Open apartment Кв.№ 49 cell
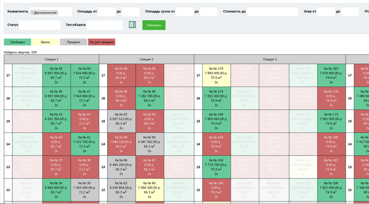Viewport: 369px width, 204px height. click(57, 75)
